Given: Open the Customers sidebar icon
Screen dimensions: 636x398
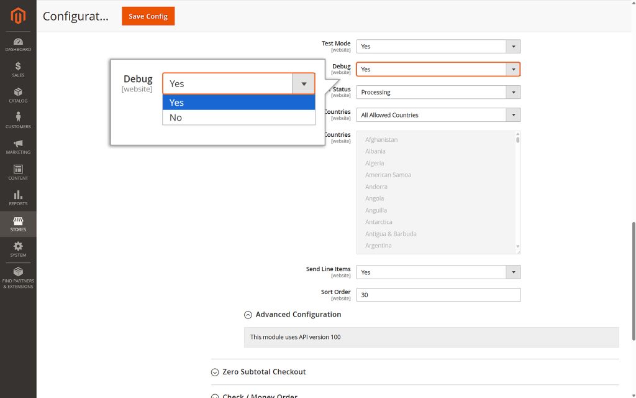Looking at the screenshot, I should 18,120.
